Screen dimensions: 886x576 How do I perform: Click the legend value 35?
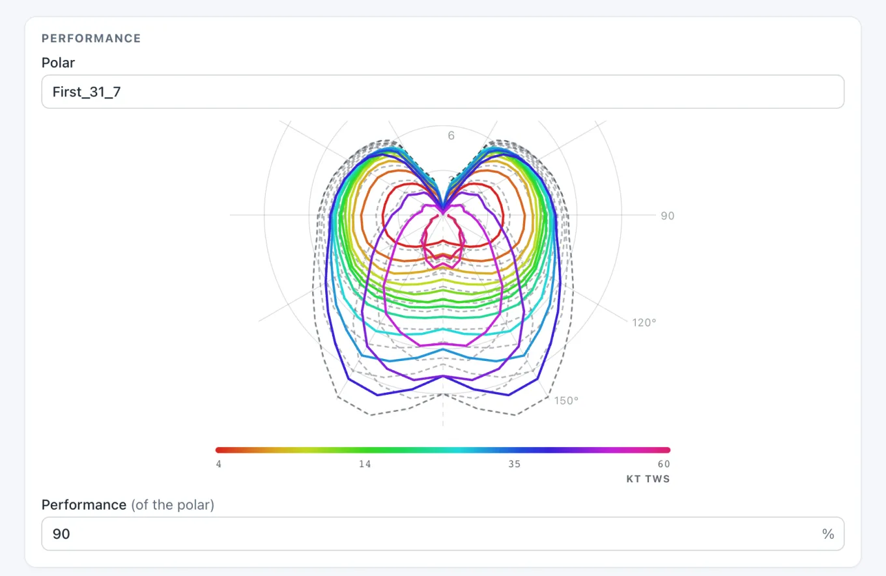click(515, 464)
